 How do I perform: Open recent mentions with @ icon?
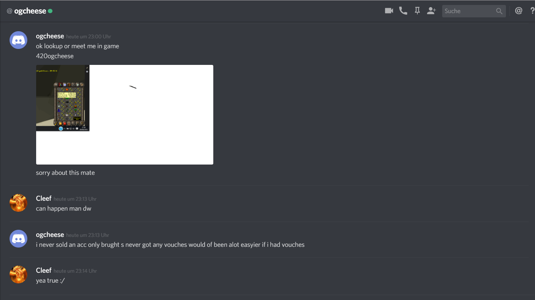[519, 11]
